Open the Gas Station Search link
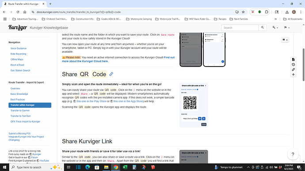The width and height of the screenshot is (305, 171). 20,71
